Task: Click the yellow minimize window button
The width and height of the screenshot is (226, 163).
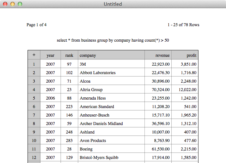Action: click(13, 4)
